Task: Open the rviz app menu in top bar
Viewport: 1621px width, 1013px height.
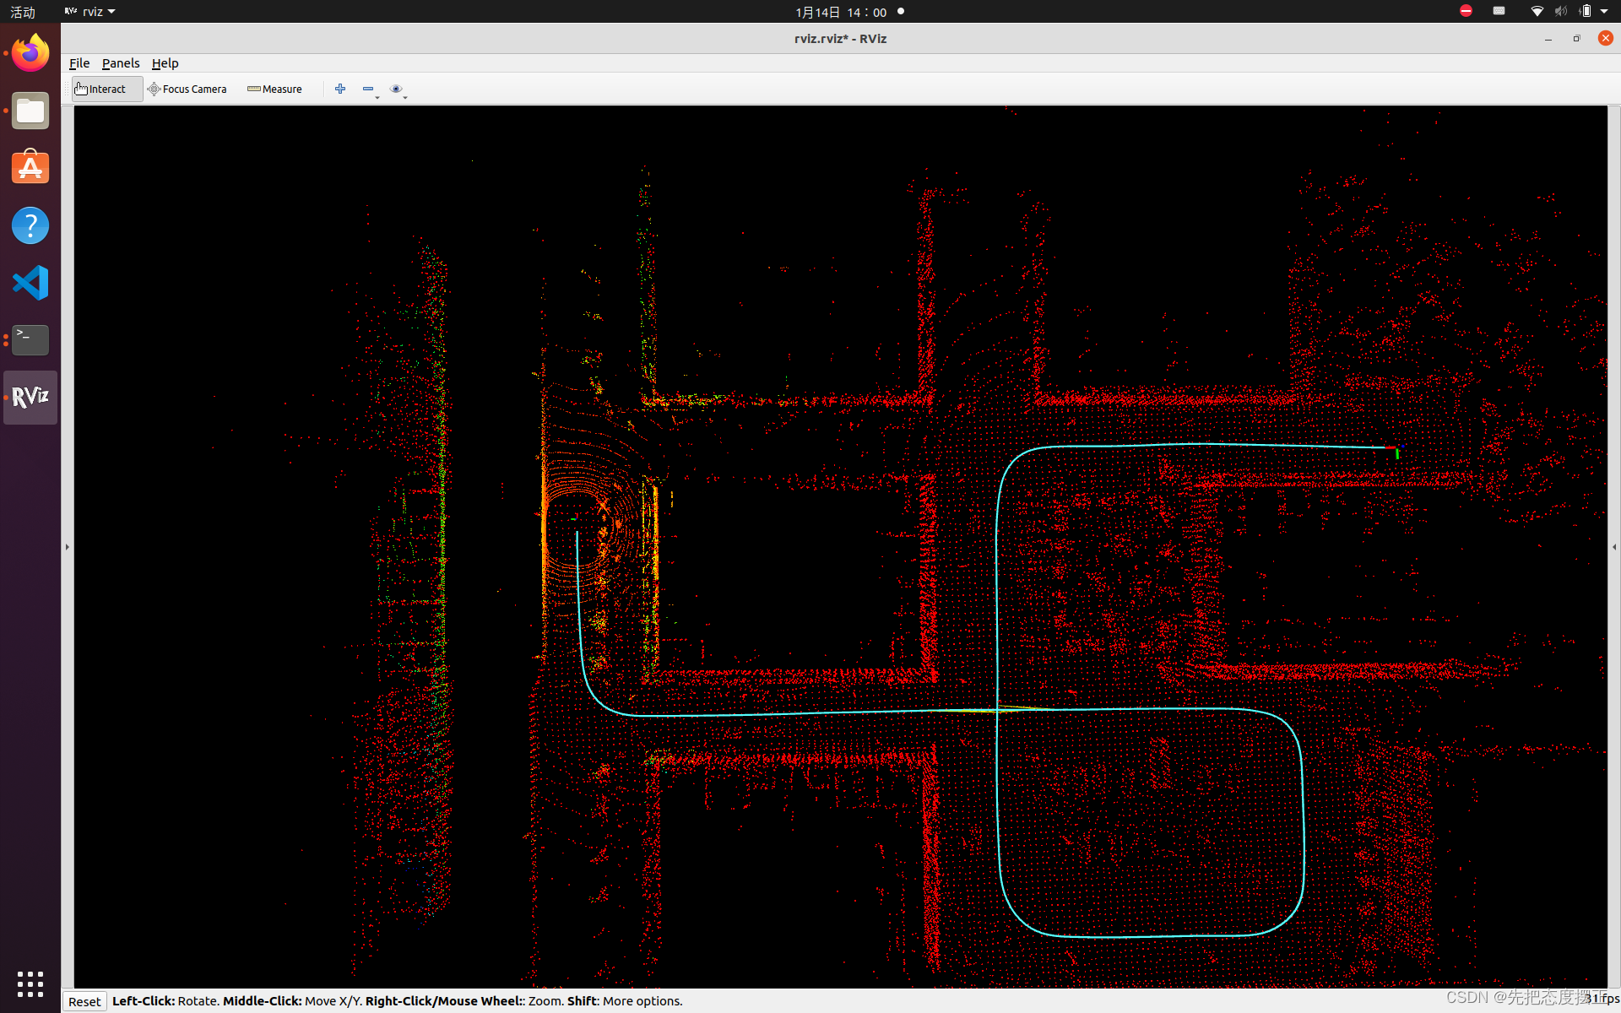Action: click(x=90, y=12)
